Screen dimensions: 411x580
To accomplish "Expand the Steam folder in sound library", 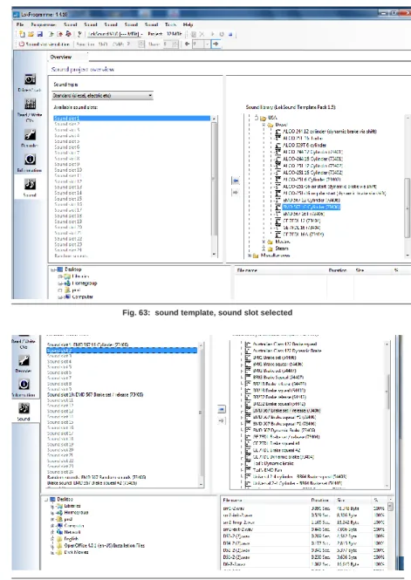I will (264, 249).
